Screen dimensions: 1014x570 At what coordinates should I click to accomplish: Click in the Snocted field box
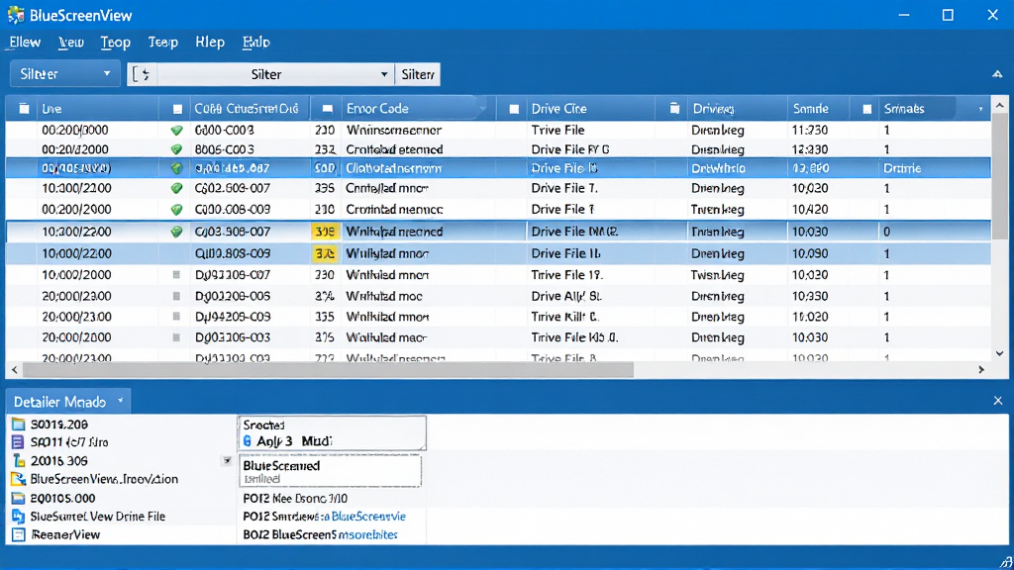(333, 433)
